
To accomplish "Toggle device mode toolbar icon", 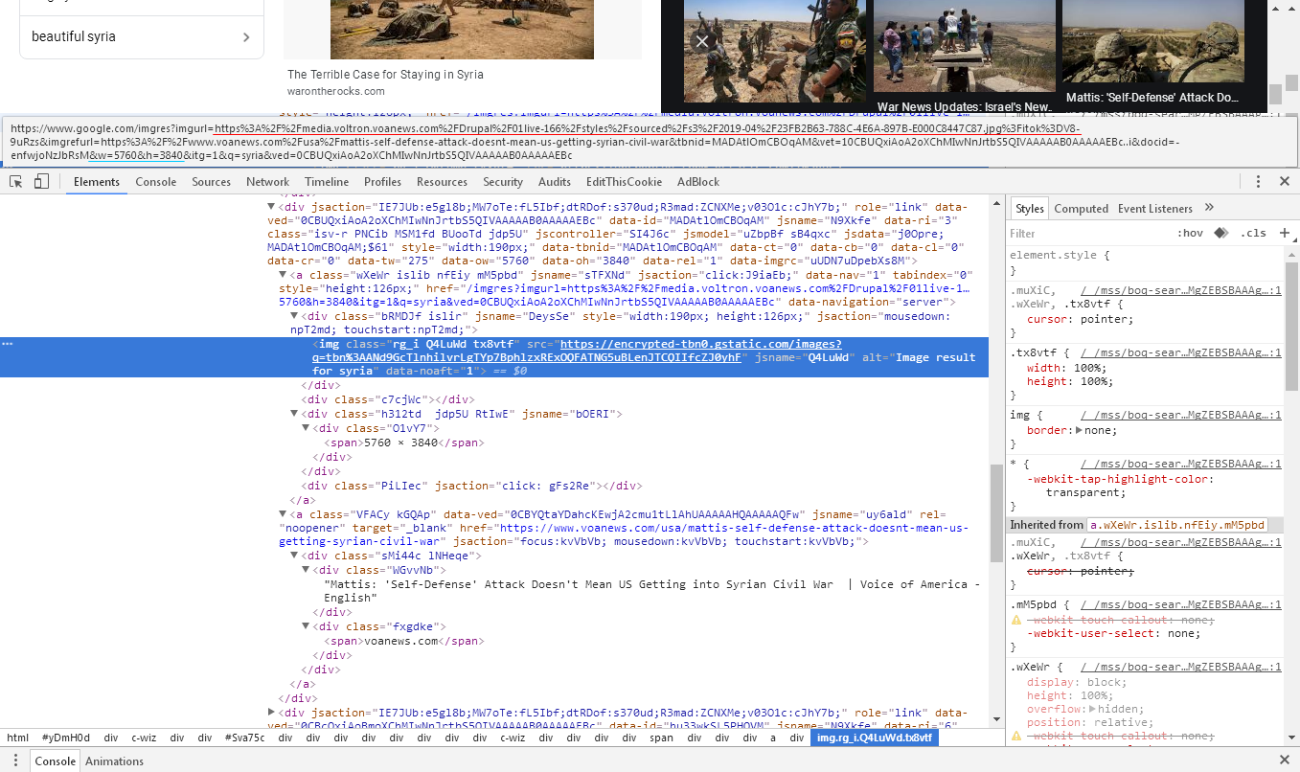I will point(41,182).
